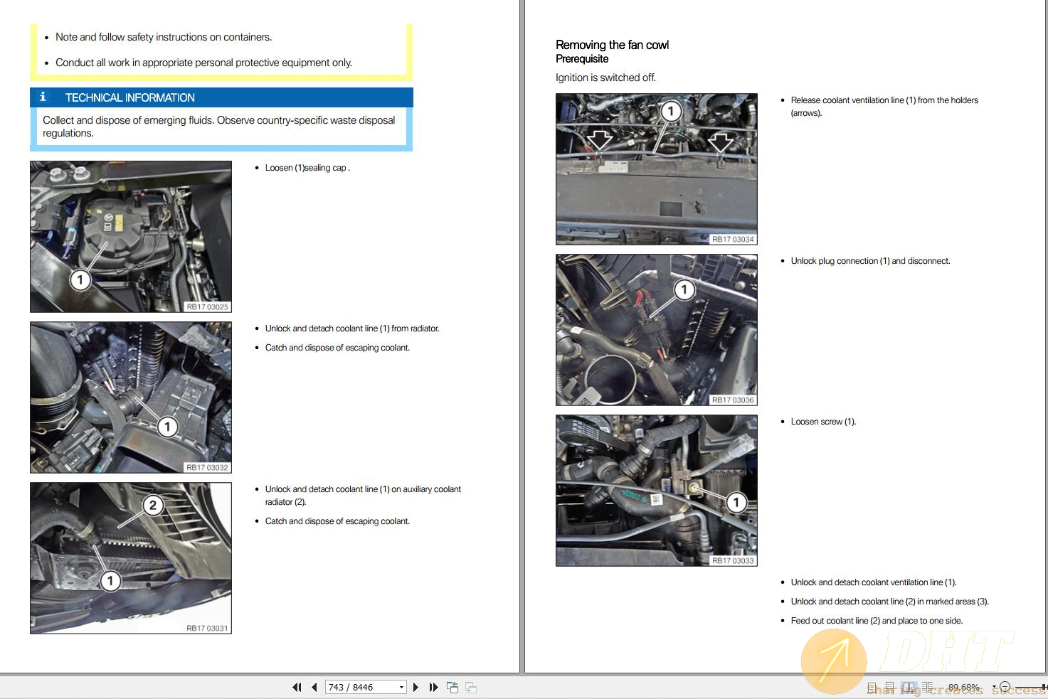Go to the previous page
The height and width of the screenshot is (699, 1048).
(x=314, y=687)
